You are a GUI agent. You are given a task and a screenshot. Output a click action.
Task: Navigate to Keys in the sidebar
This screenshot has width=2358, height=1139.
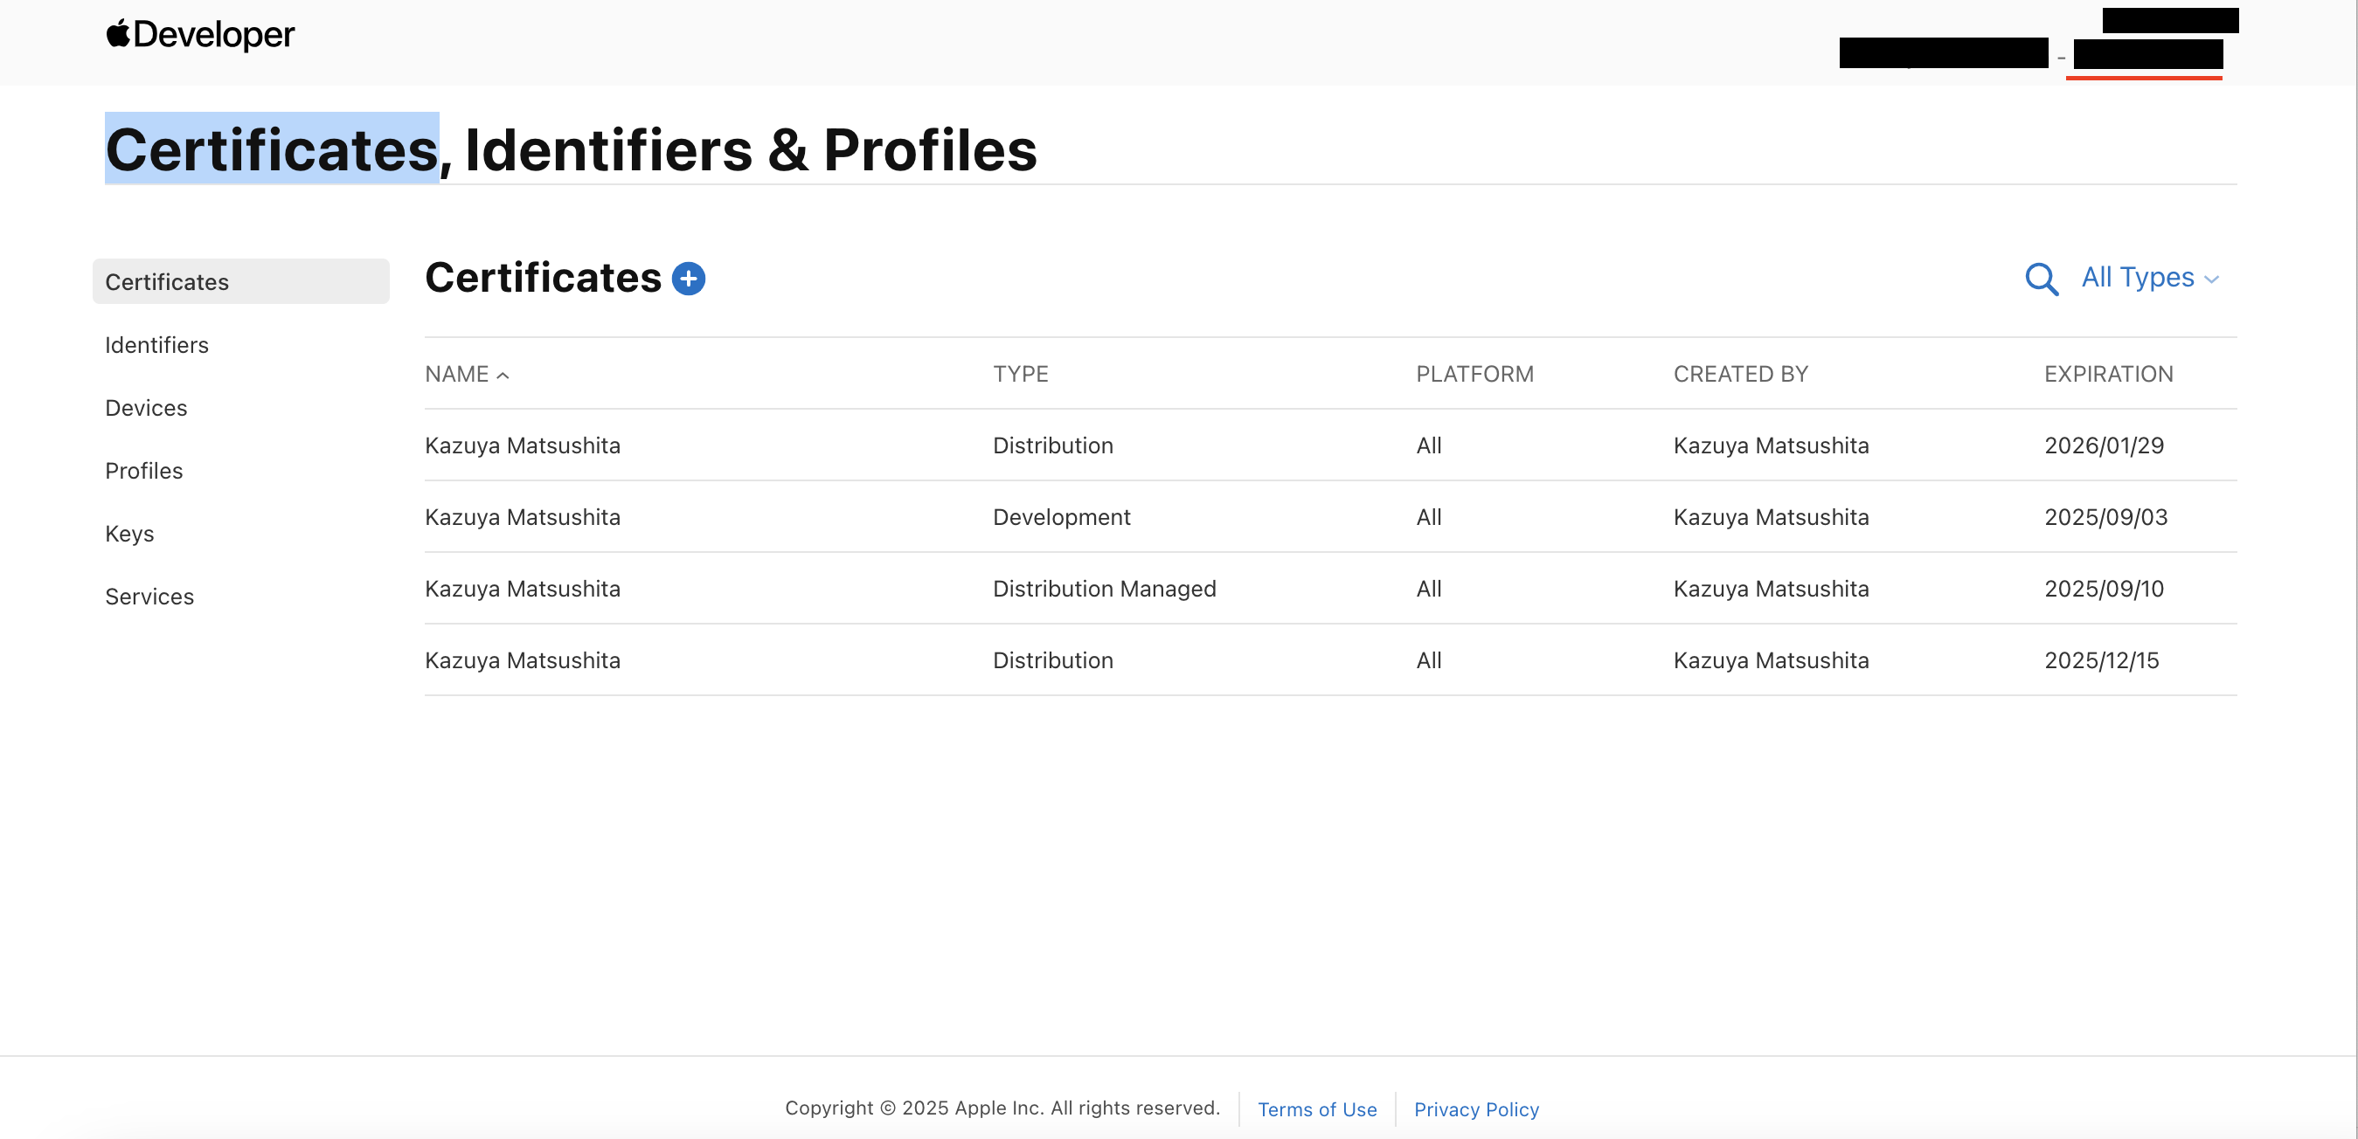coord(129,534)
